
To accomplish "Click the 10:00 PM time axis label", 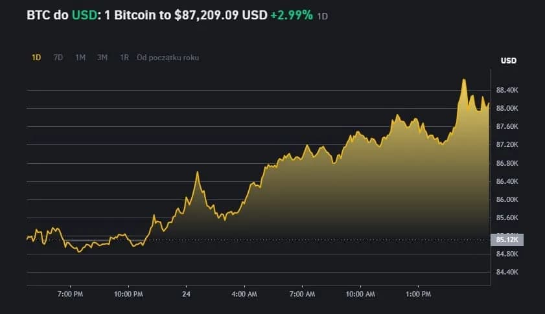I will [128, 295].
